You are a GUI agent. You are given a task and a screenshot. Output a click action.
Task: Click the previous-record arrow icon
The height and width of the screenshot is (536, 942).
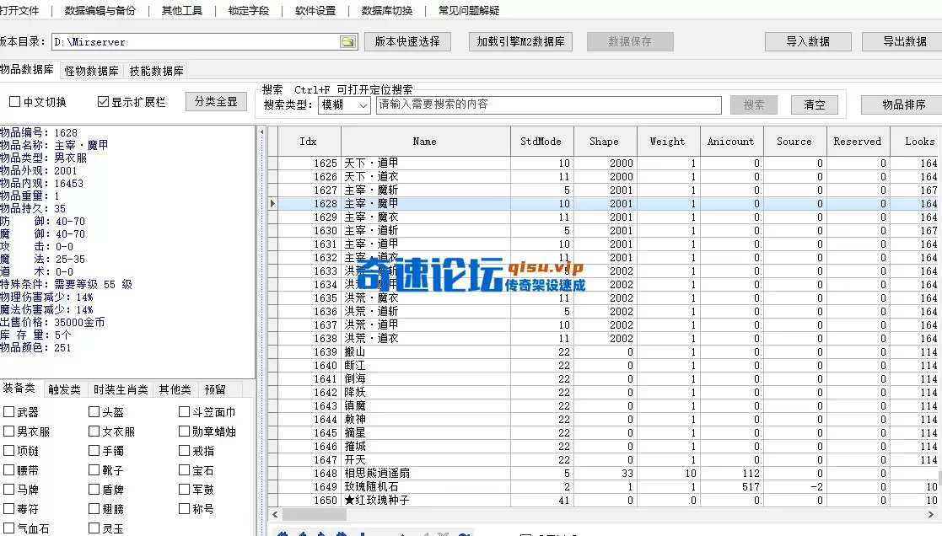pyautogui.click(x=302, y=533)
